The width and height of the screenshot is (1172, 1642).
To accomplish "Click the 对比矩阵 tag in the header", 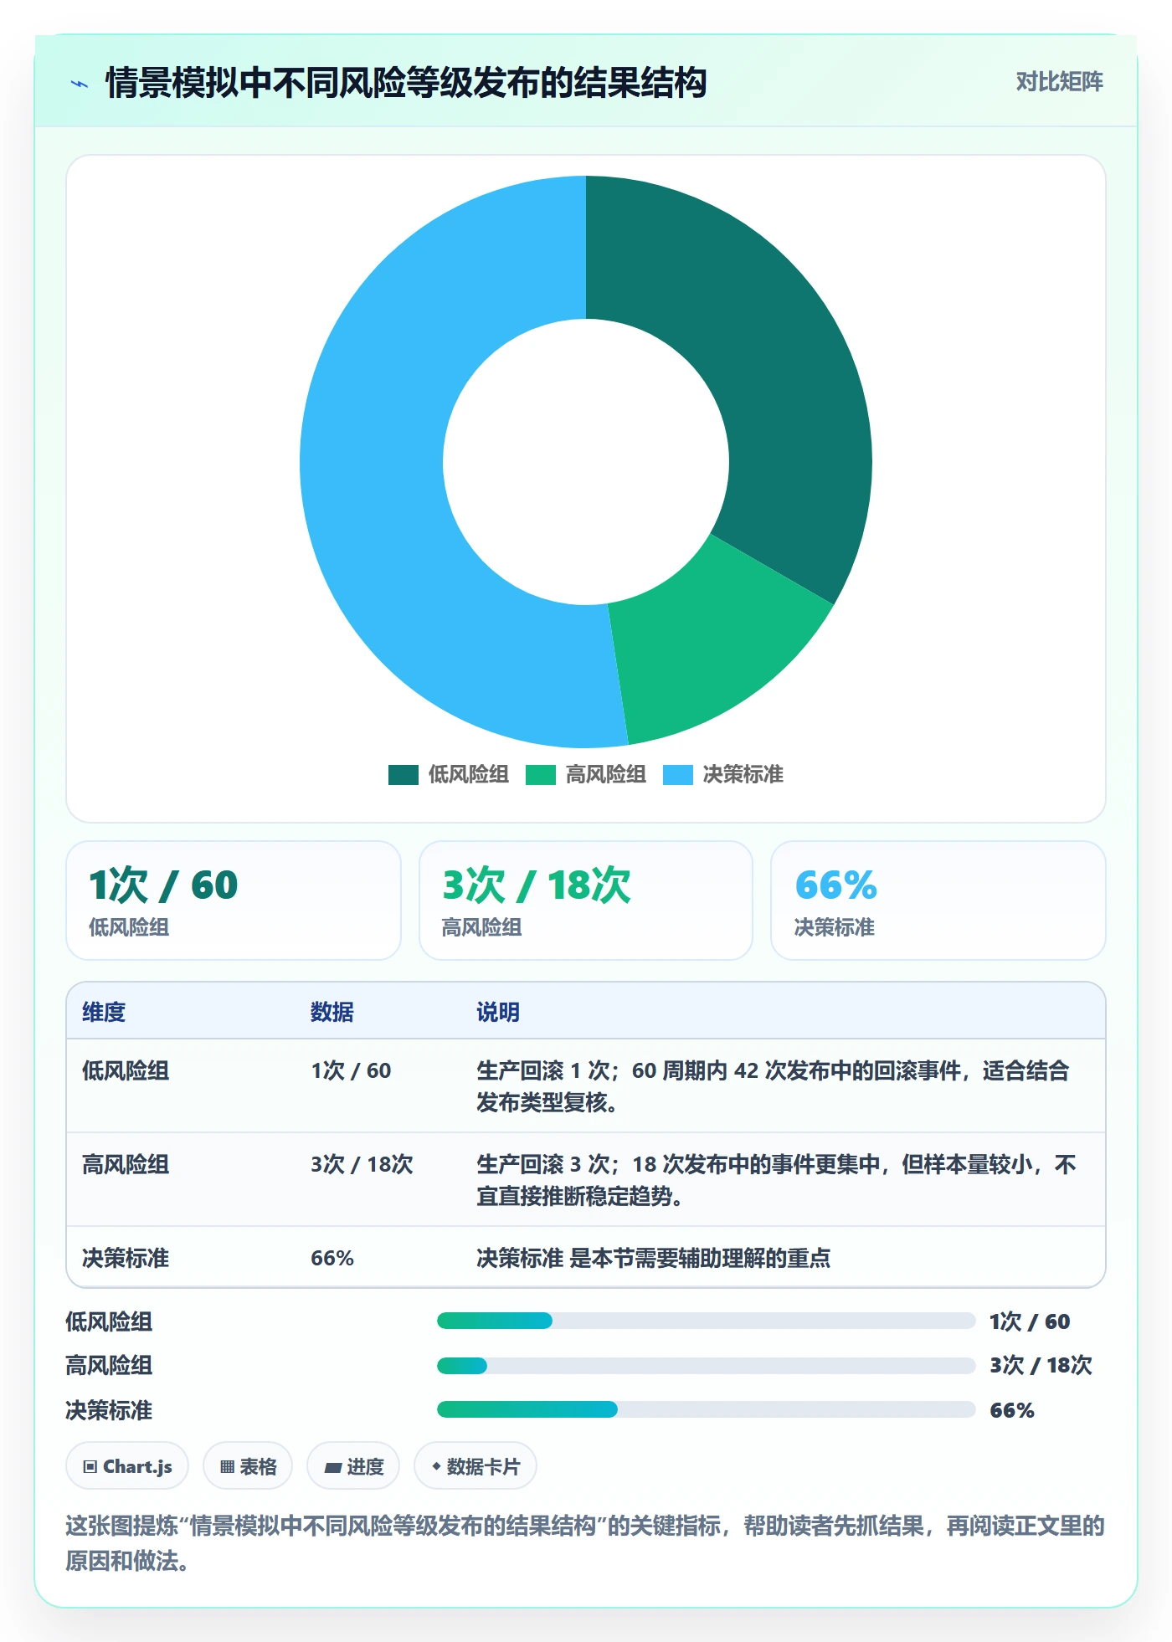I will [x=1059, y=82].
